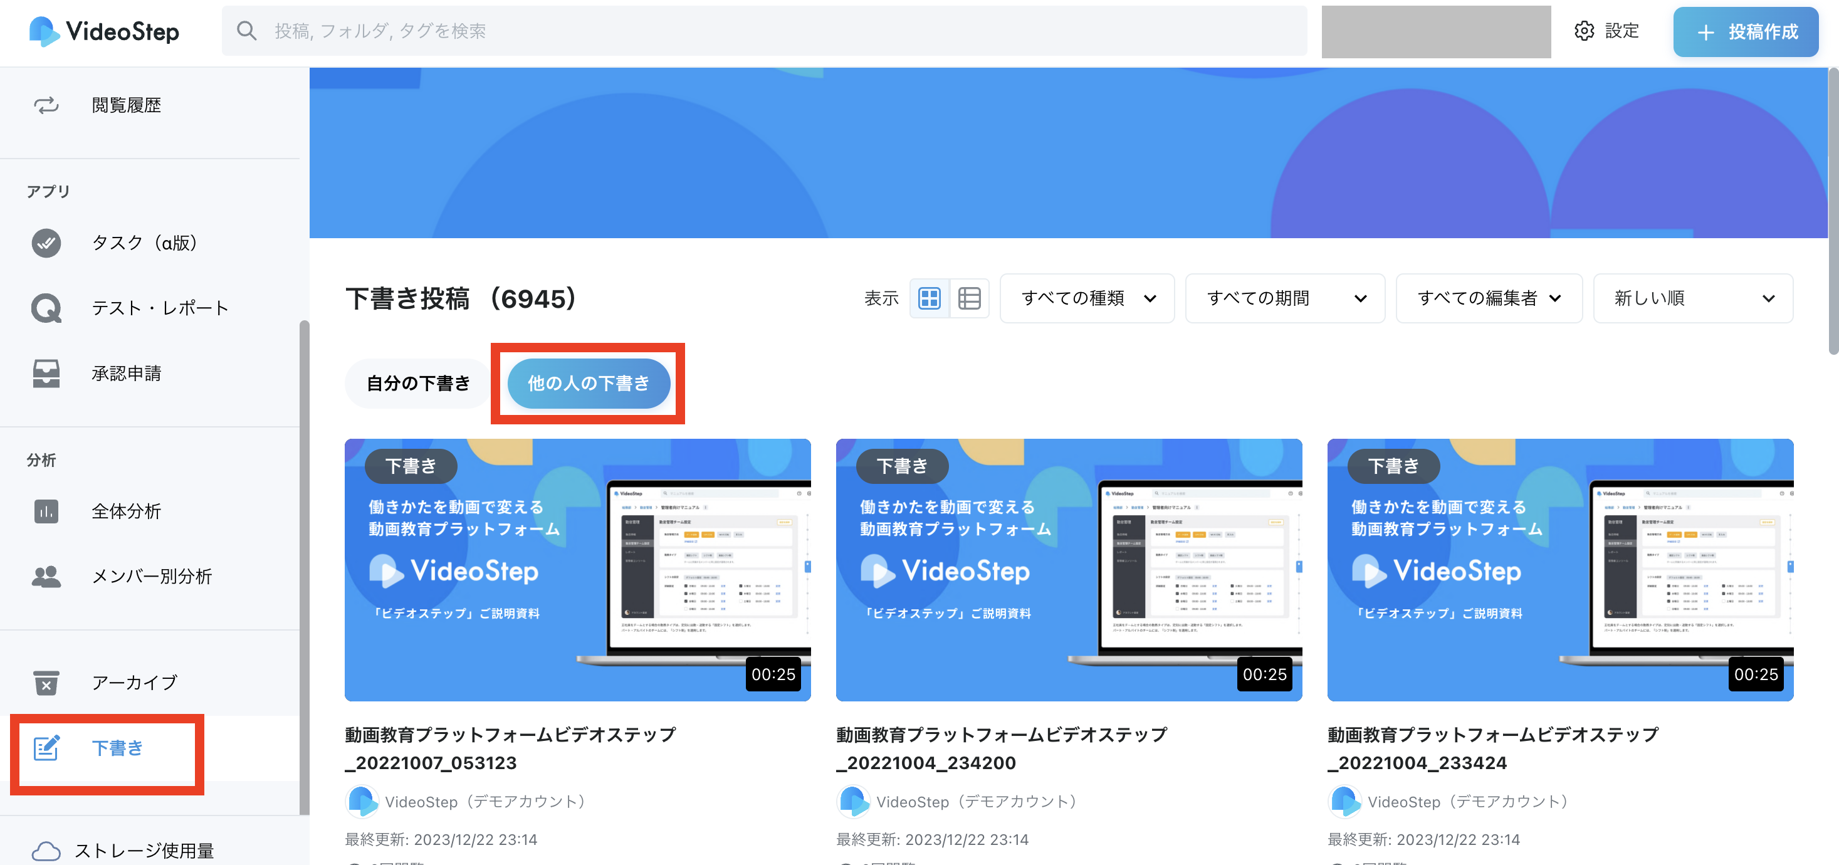
Task: Switch to grid view display
Action: click(x=929, y=298)
